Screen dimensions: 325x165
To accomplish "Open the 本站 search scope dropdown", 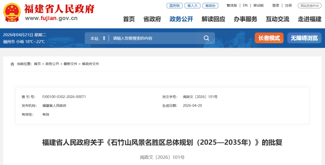I will tap(98, 38).
